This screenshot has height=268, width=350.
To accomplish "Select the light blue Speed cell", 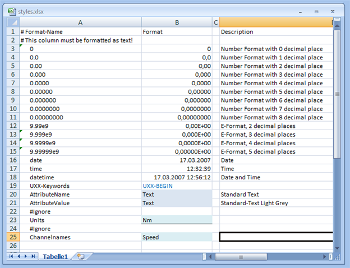I will (177, 237).
